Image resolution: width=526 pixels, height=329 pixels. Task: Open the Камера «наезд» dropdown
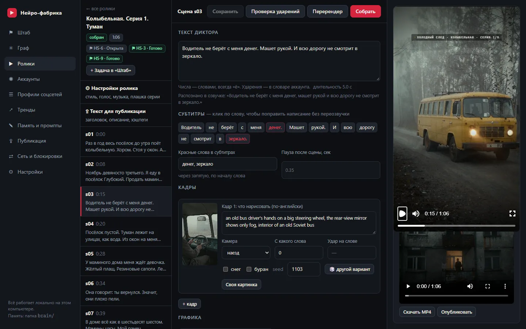tap(246, 253)
